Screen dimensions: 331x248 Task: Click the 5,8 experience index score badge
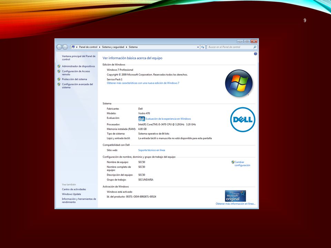pos(141,119)
